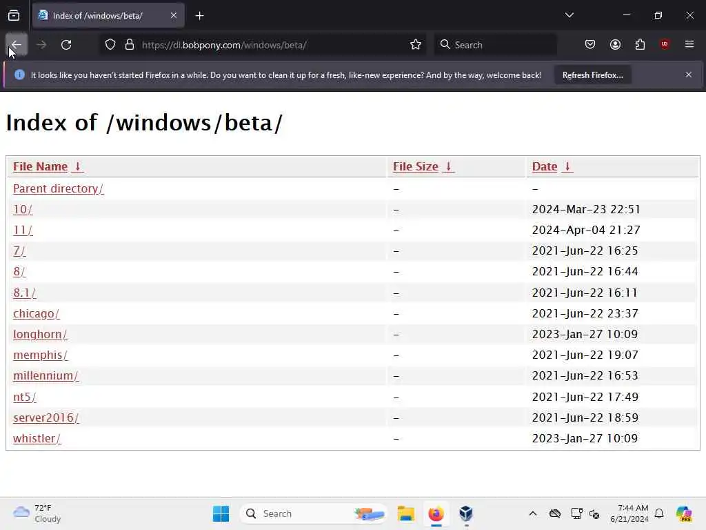The width and height of the screenshot is (706, 530).
Task: Open the longhorn/ folder link
Action: click(40, 335)
